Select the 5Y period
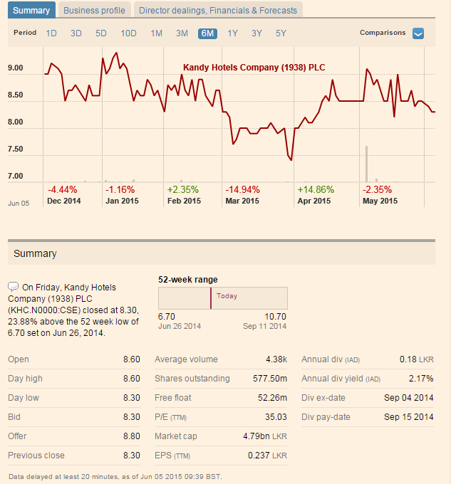This screenshot has width=451, height=484. point(281,33)
